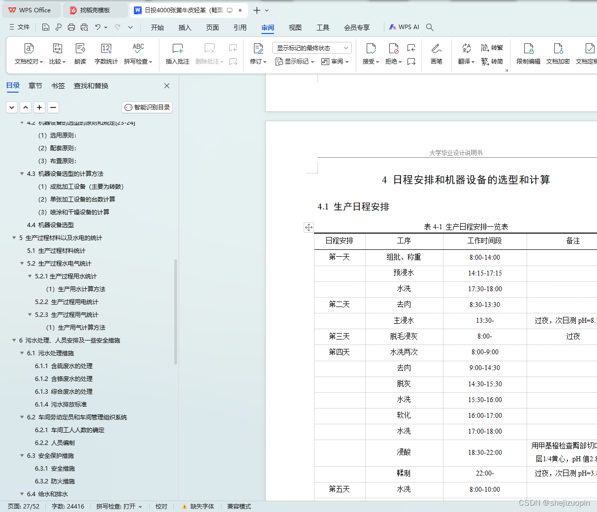Viewport: 597px width, 512px height.
Task: Click the print preview icon
Action: click(84, 27)
